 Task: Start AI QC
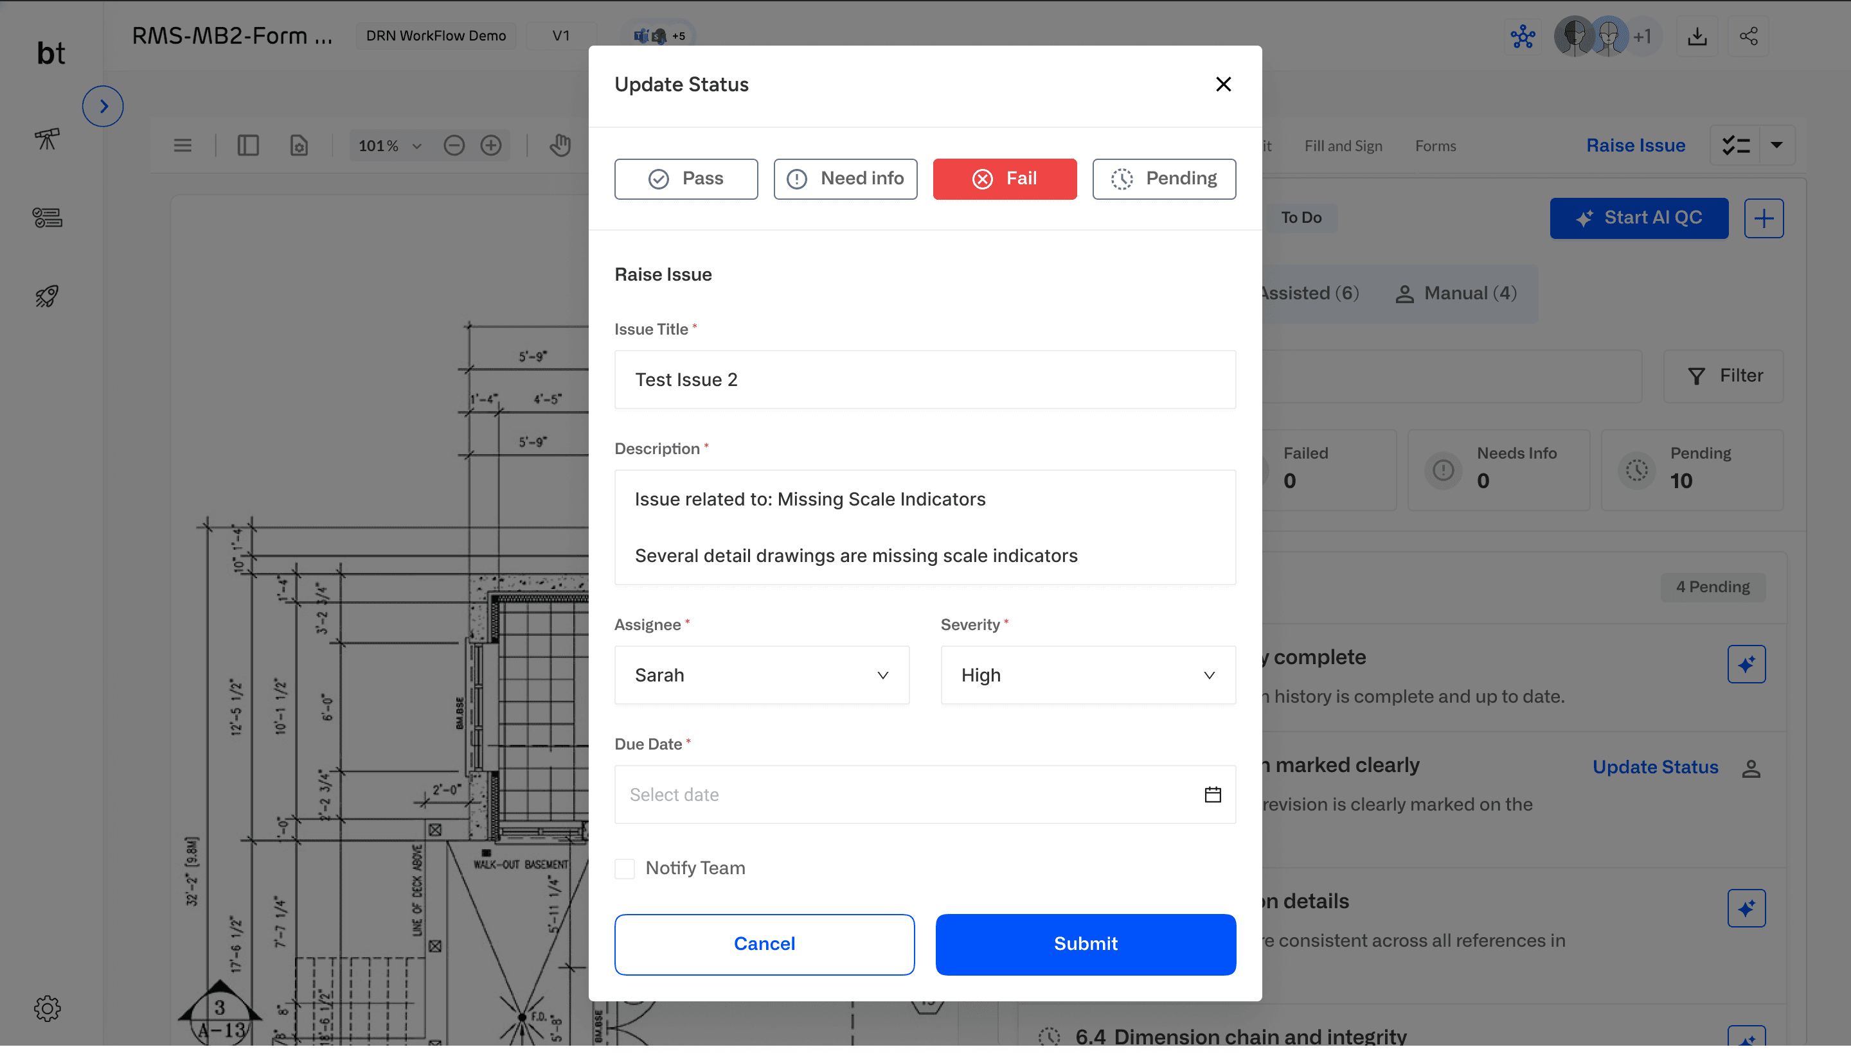(x=1638, y=218)
